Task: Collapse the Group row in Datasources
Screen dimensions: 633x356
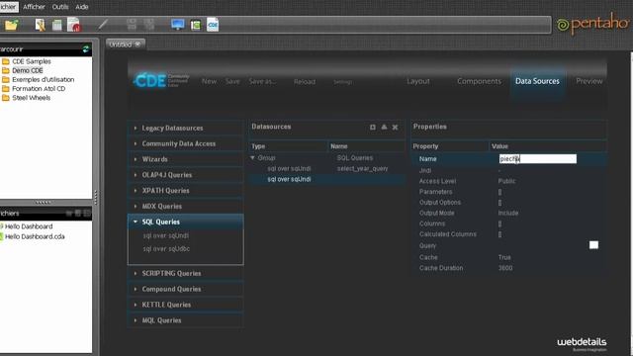Action: point(253,158)
